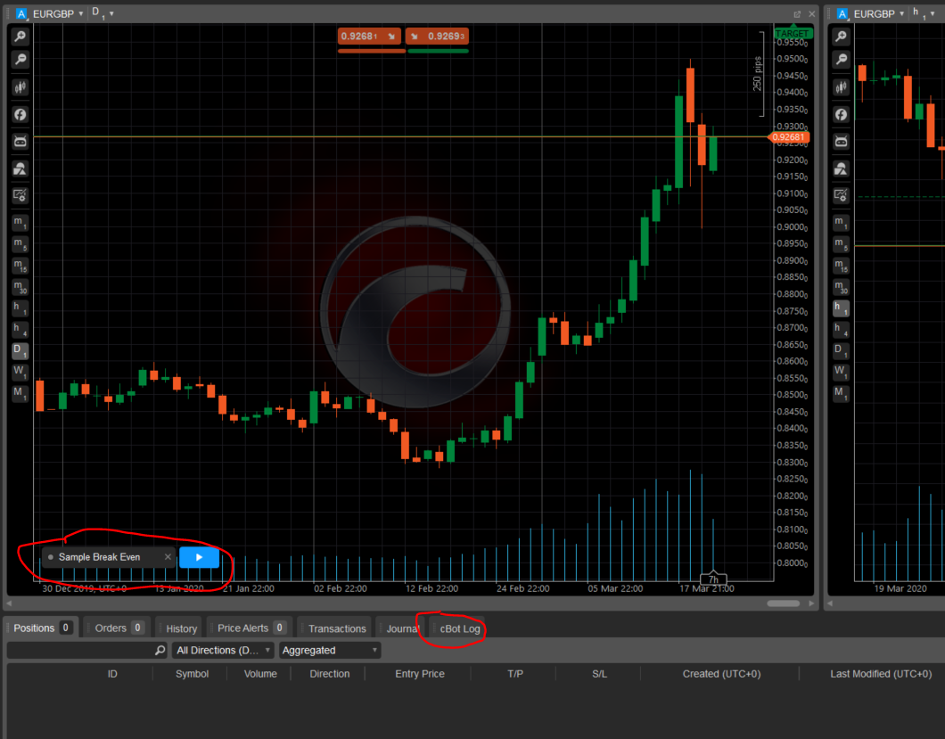Screen dimensions: 945x739
Task: Open the Journal tab
Action: 399,628
